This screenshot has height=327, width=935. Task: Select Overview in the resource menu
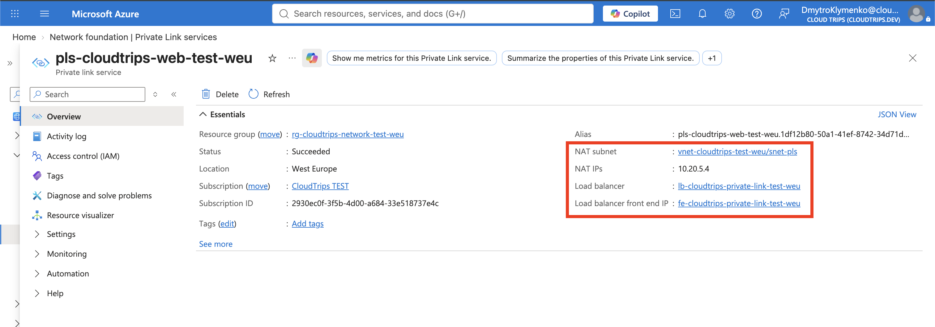(102, 116)
